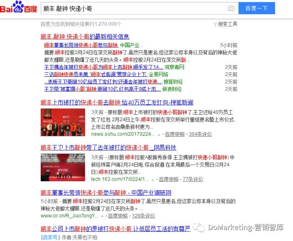
Task: Open 搜索工具 filter options
Action: (228, 24)
